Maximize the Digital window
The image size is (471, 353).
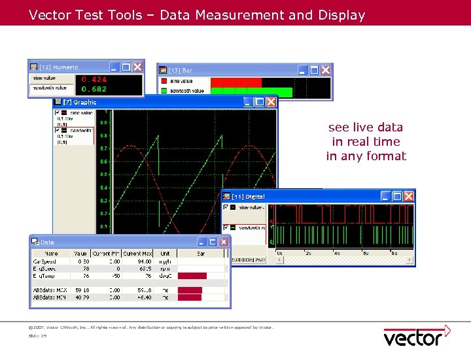point(398,196)
